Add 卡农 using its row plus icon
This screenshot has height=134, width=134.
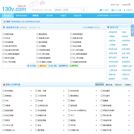[31, 100]
